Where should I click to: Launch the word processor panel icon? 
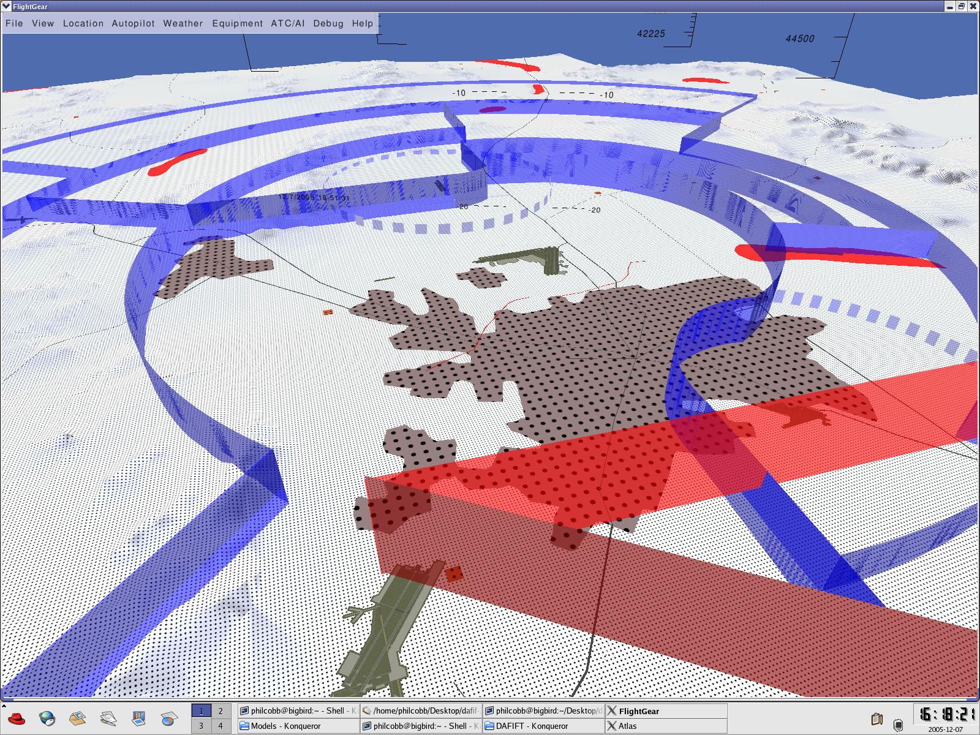point(108,718)
